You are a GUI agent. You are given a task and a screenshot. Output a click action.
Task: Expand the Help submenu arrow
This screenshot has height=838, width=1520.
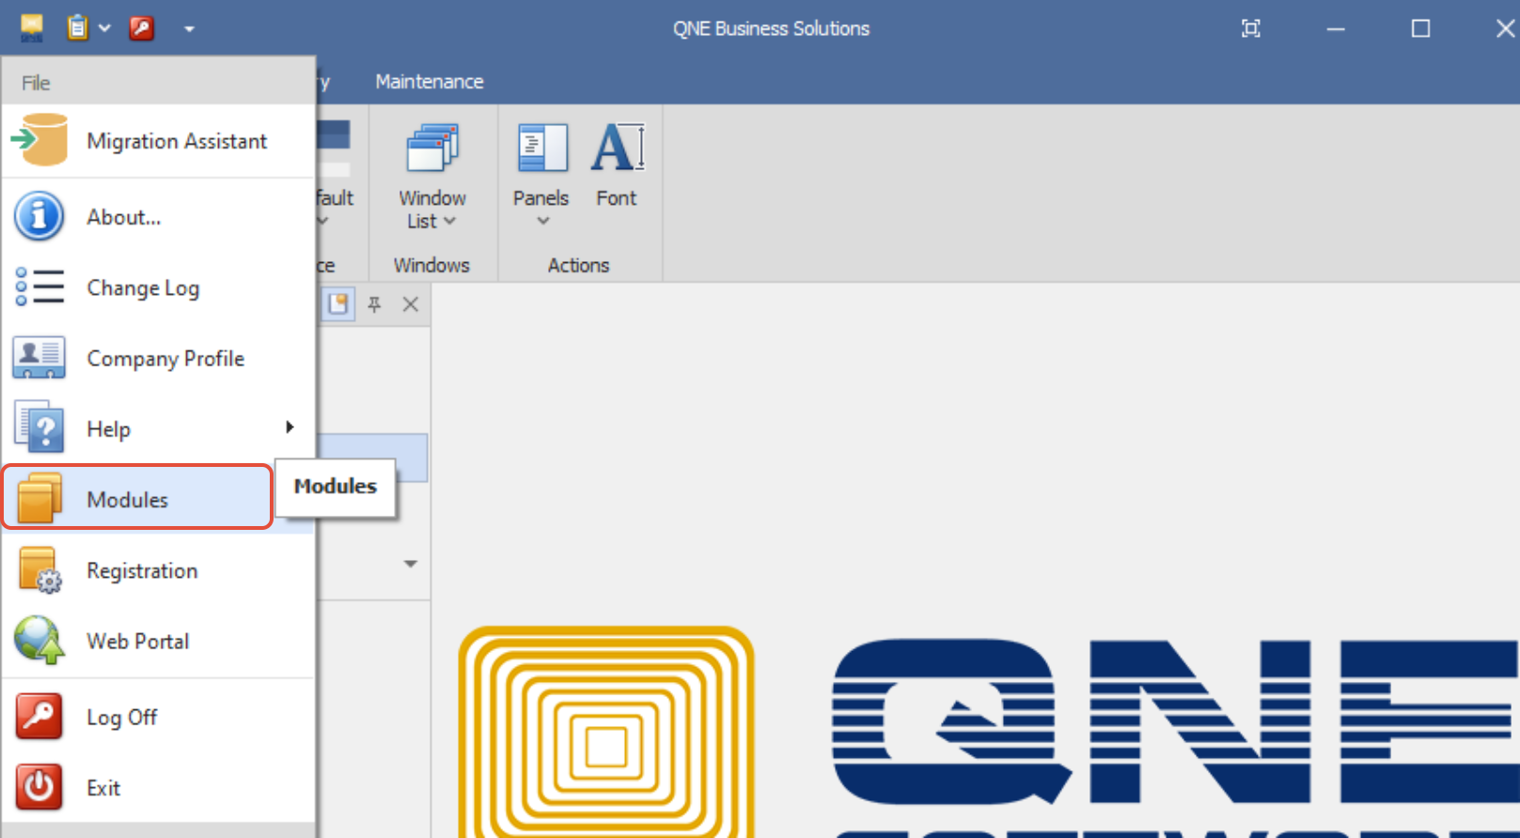(x=290, y=427)
